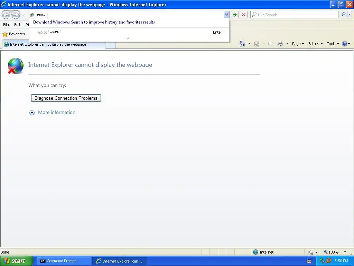Click Diagnose Connection Problems button
Viewport: 354px width, 266px height.
(66, 98)
